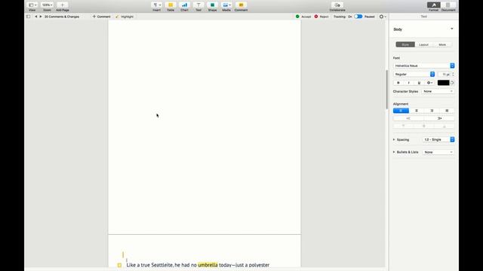Toggle Bold formatting
Viewport: 483px width, 271px height.
tap(398, 83)
